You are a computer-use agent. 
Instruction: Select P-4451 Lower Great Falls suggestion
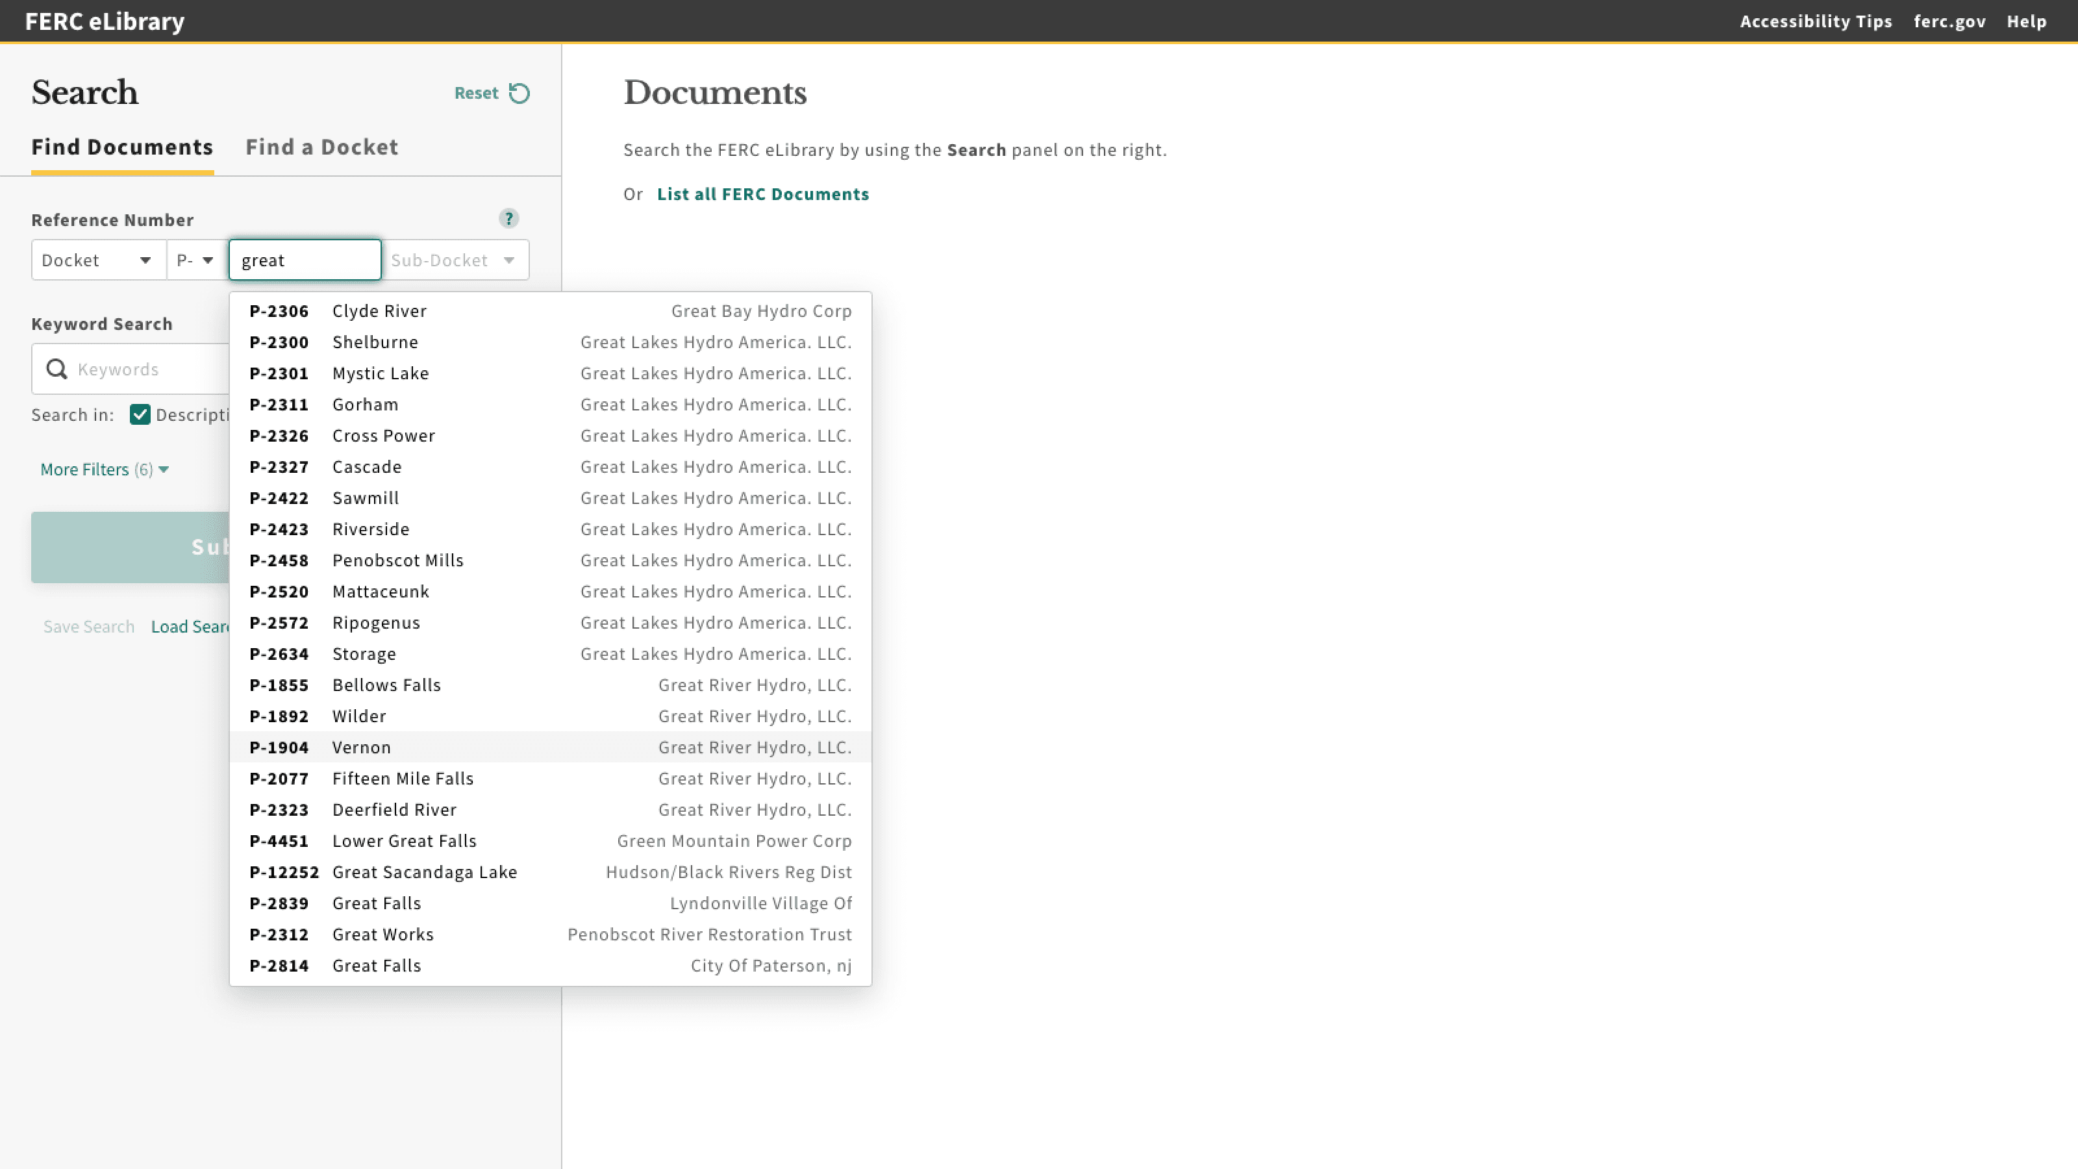(x=550, y=842)
